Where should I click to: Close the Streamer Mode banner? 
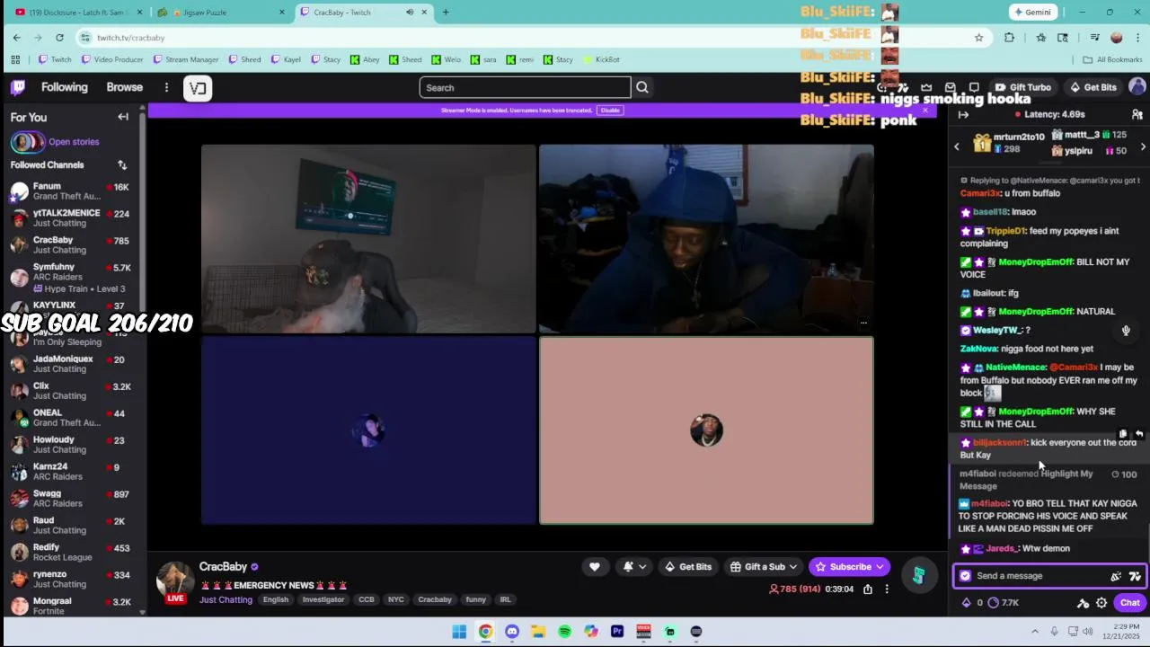pos(925,110)
